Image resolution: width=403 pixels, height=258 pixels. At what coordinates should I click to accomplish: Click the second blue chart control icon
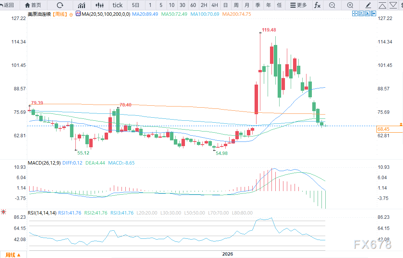click(361, 13)
